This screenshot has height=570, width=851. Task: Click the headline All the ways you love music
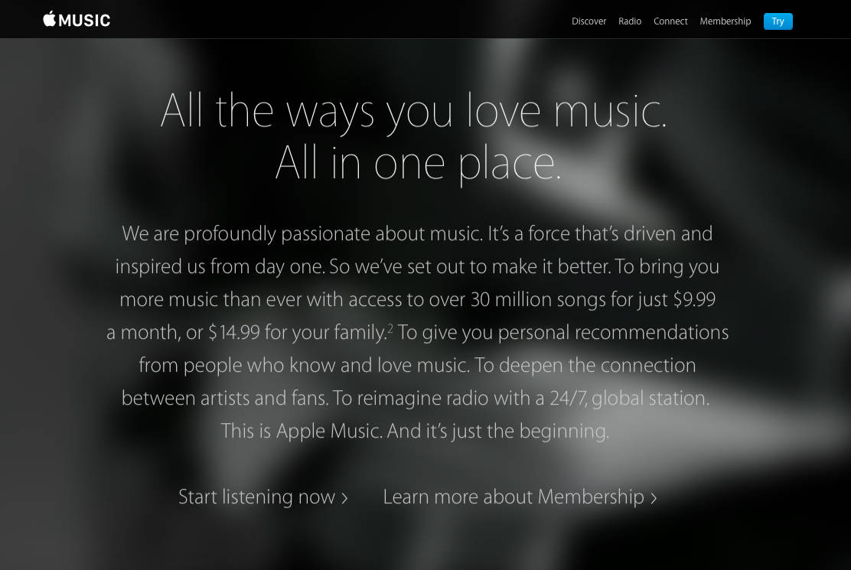[413, 111]
